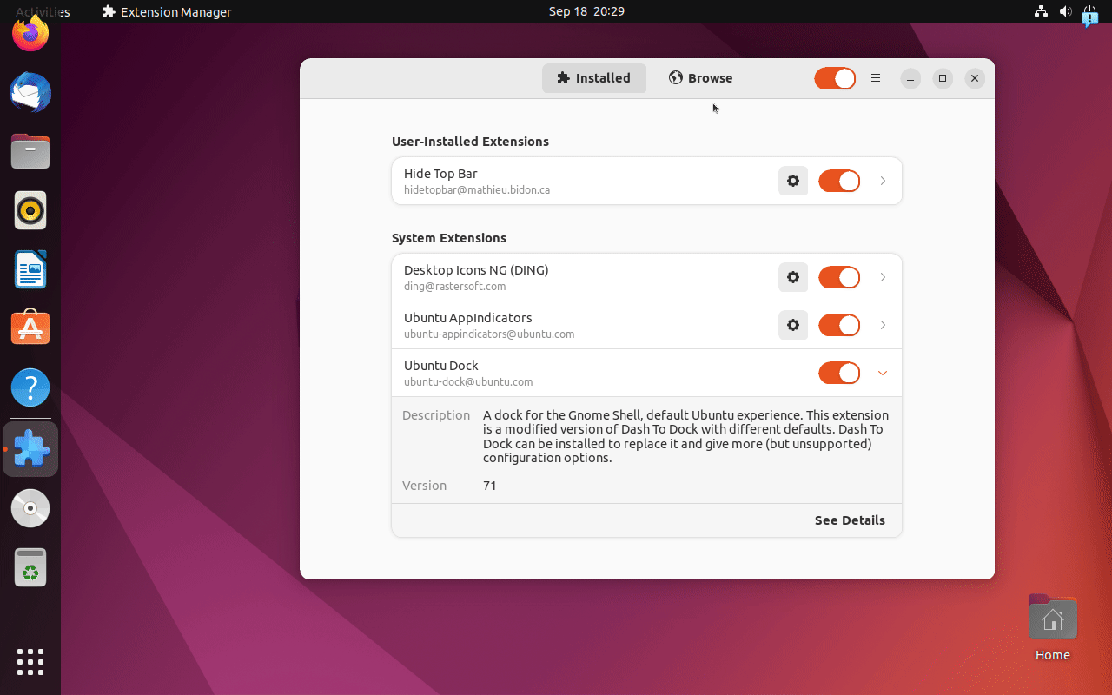The width and height of the screenshot is (1112, 695).
Task: Collapse the Ubuntu Dock details row
Action: [883, 373]
